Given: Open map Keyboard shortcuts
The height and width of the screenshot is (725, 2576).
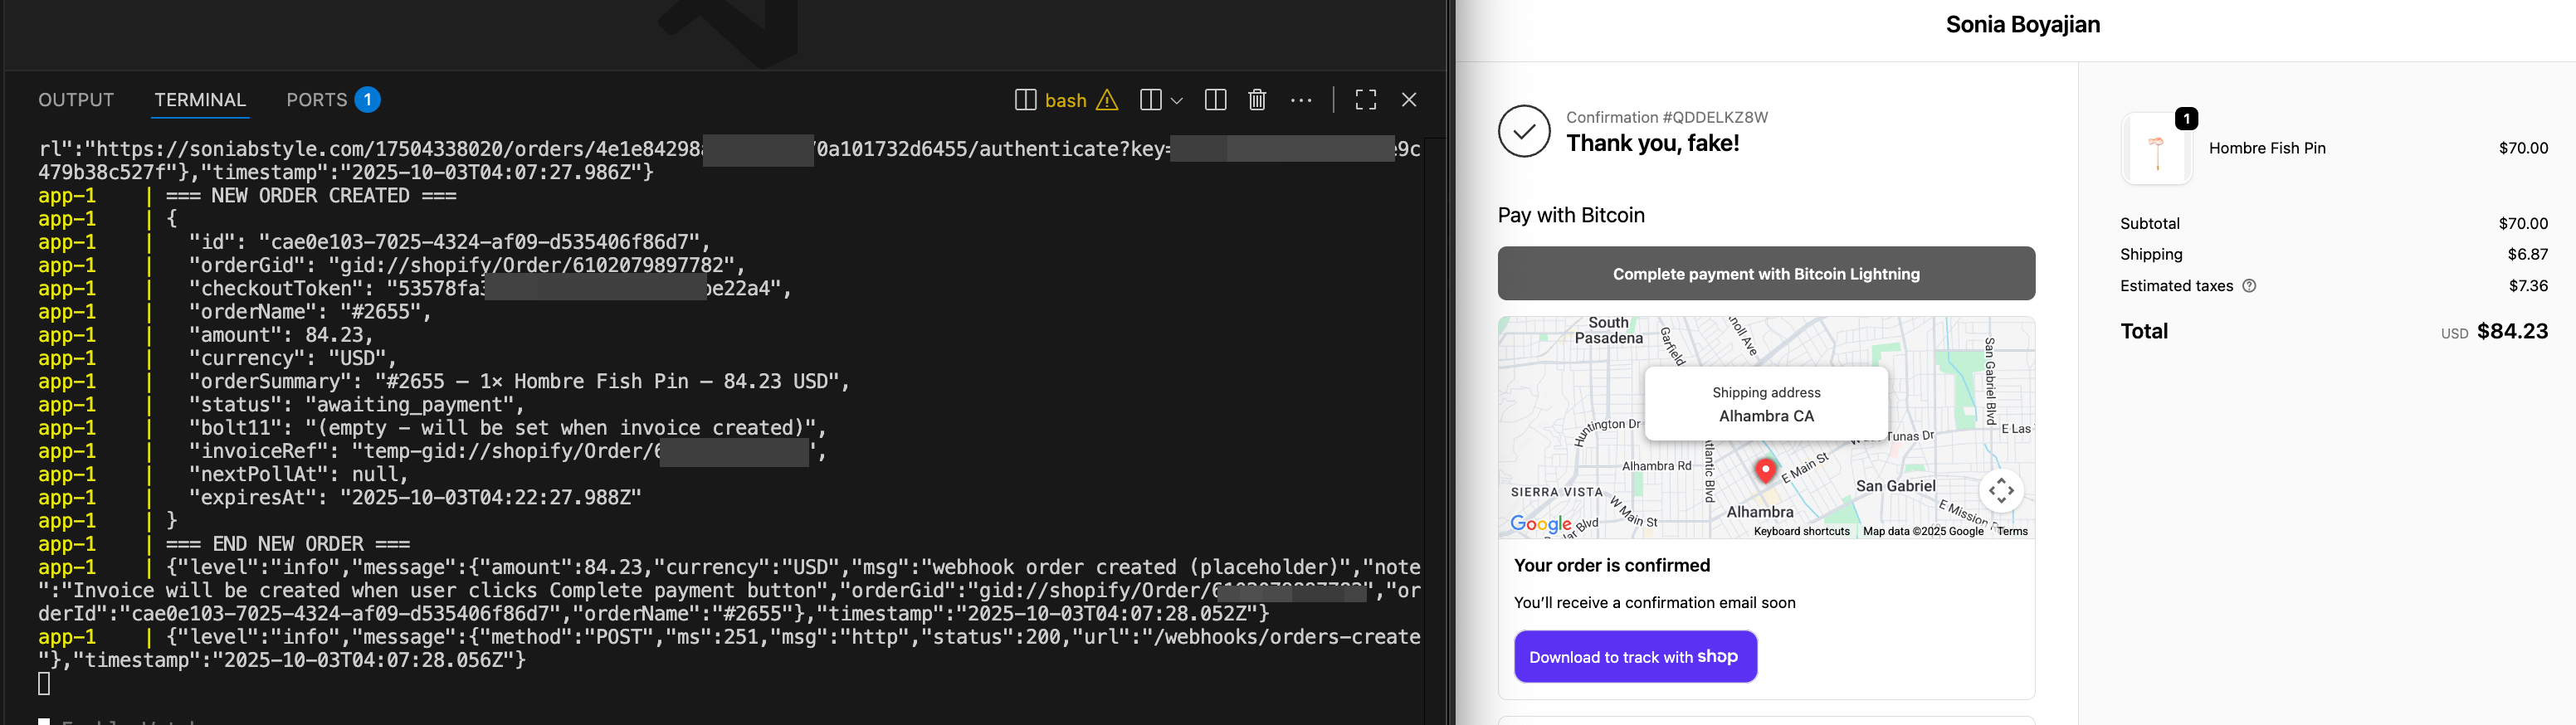Looking at the screenshot, I should [1801, 531].
